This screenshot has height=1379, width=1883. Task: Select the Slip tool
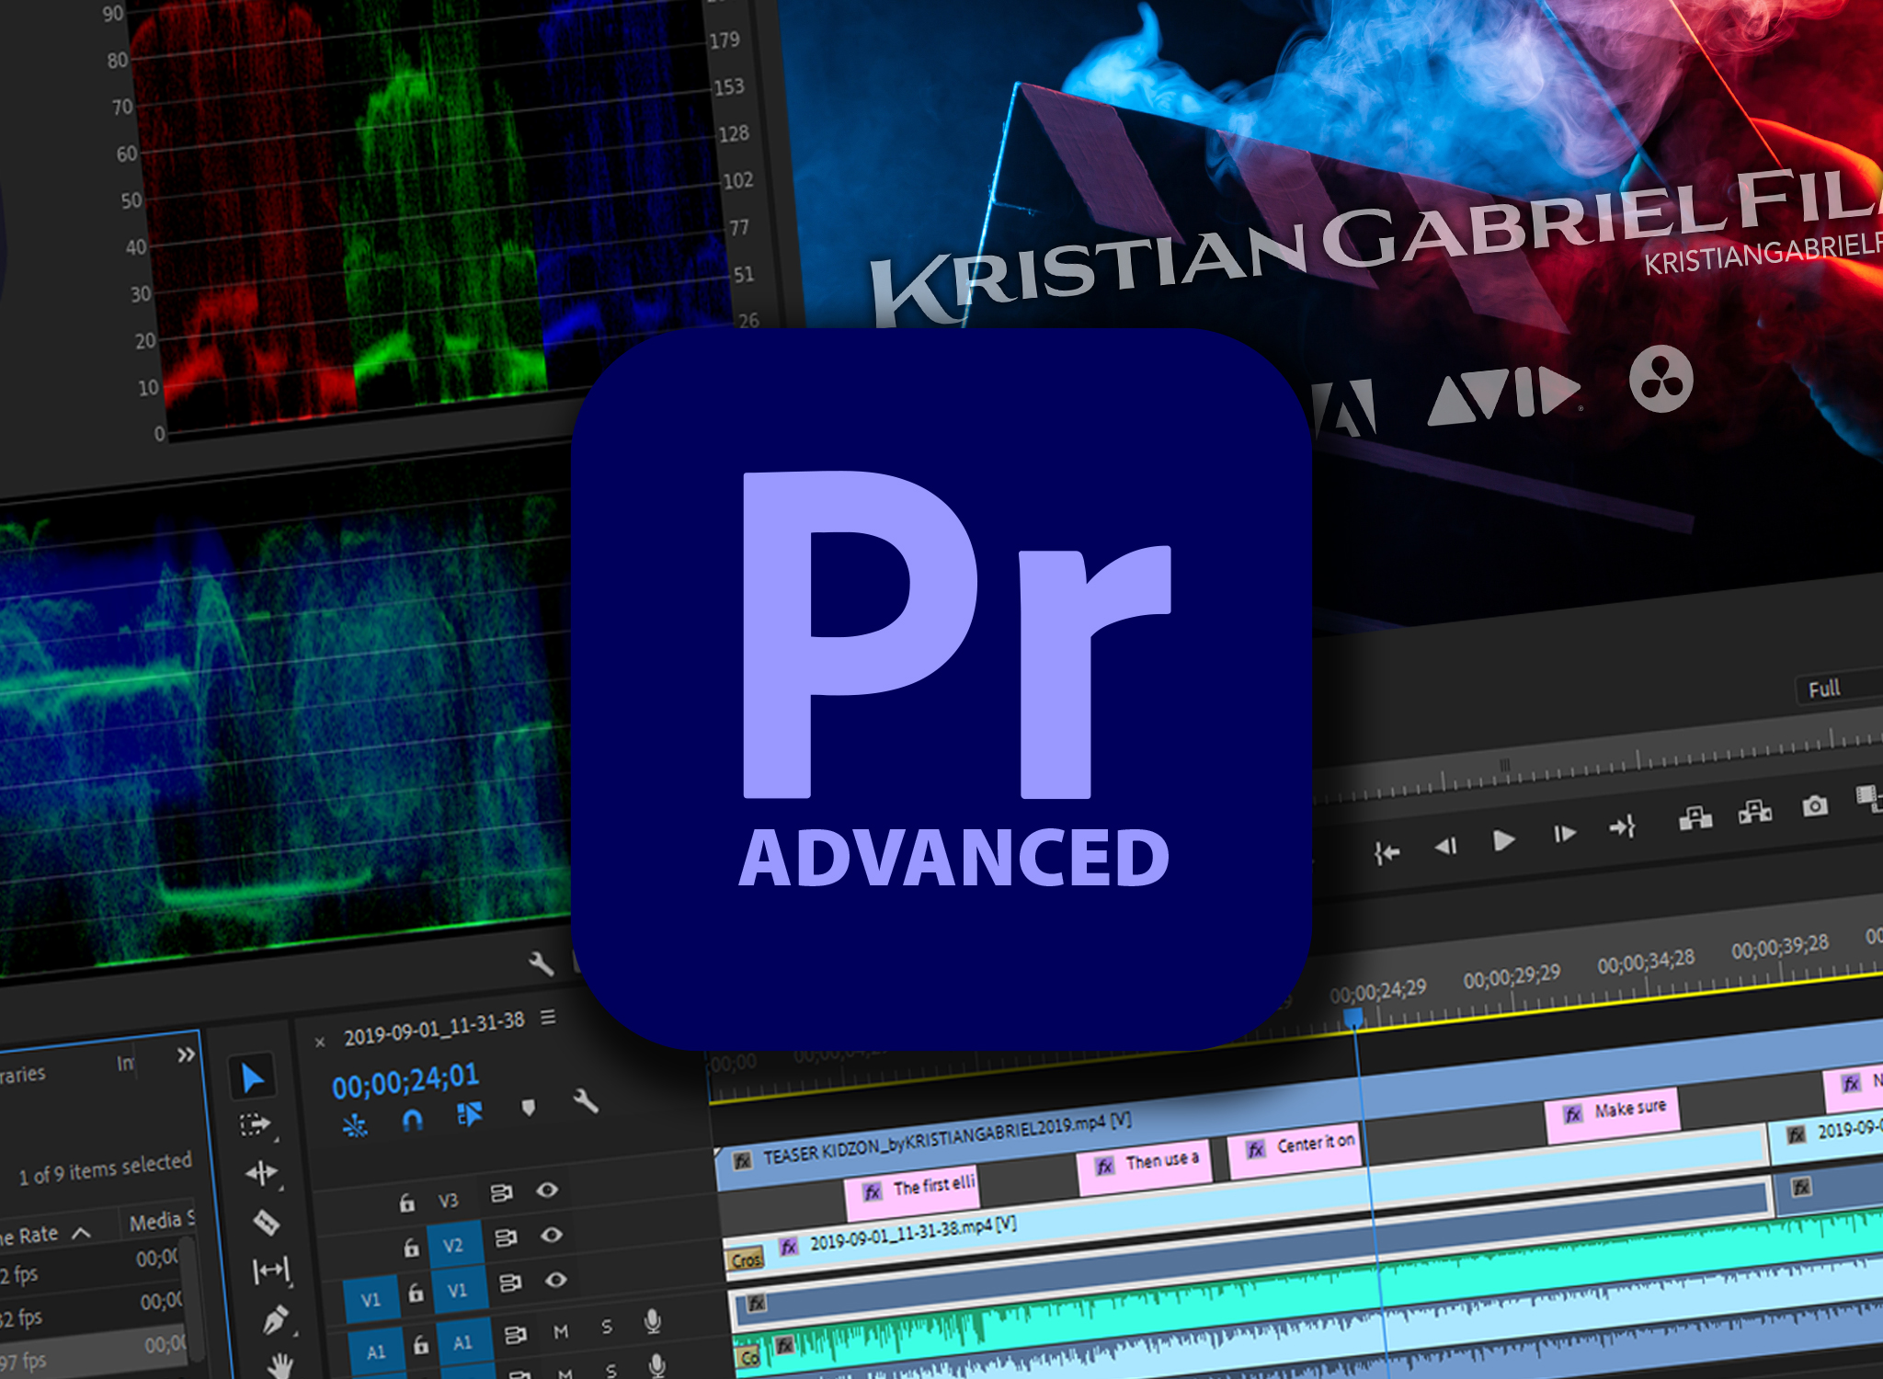[x=270, y=1271]
